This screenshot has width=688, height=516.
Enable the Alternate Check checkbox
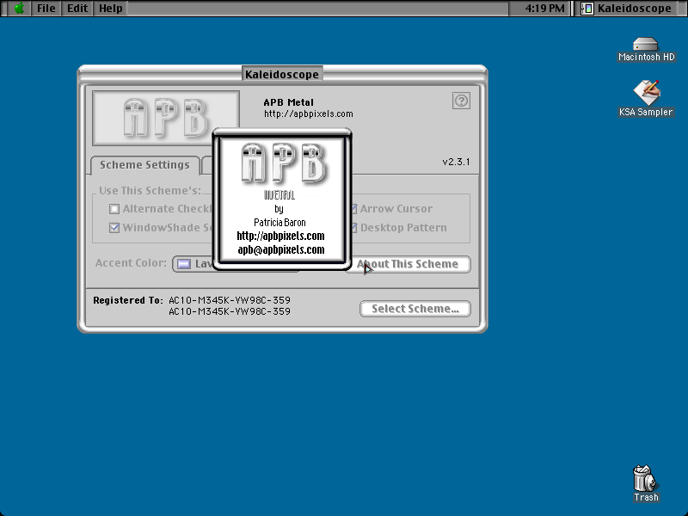point(114,209)
